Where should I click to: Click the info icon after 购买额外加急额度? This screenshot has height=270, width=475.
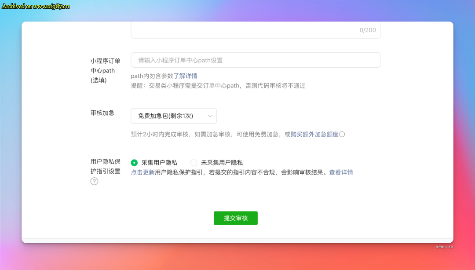[x=342, y=134]
